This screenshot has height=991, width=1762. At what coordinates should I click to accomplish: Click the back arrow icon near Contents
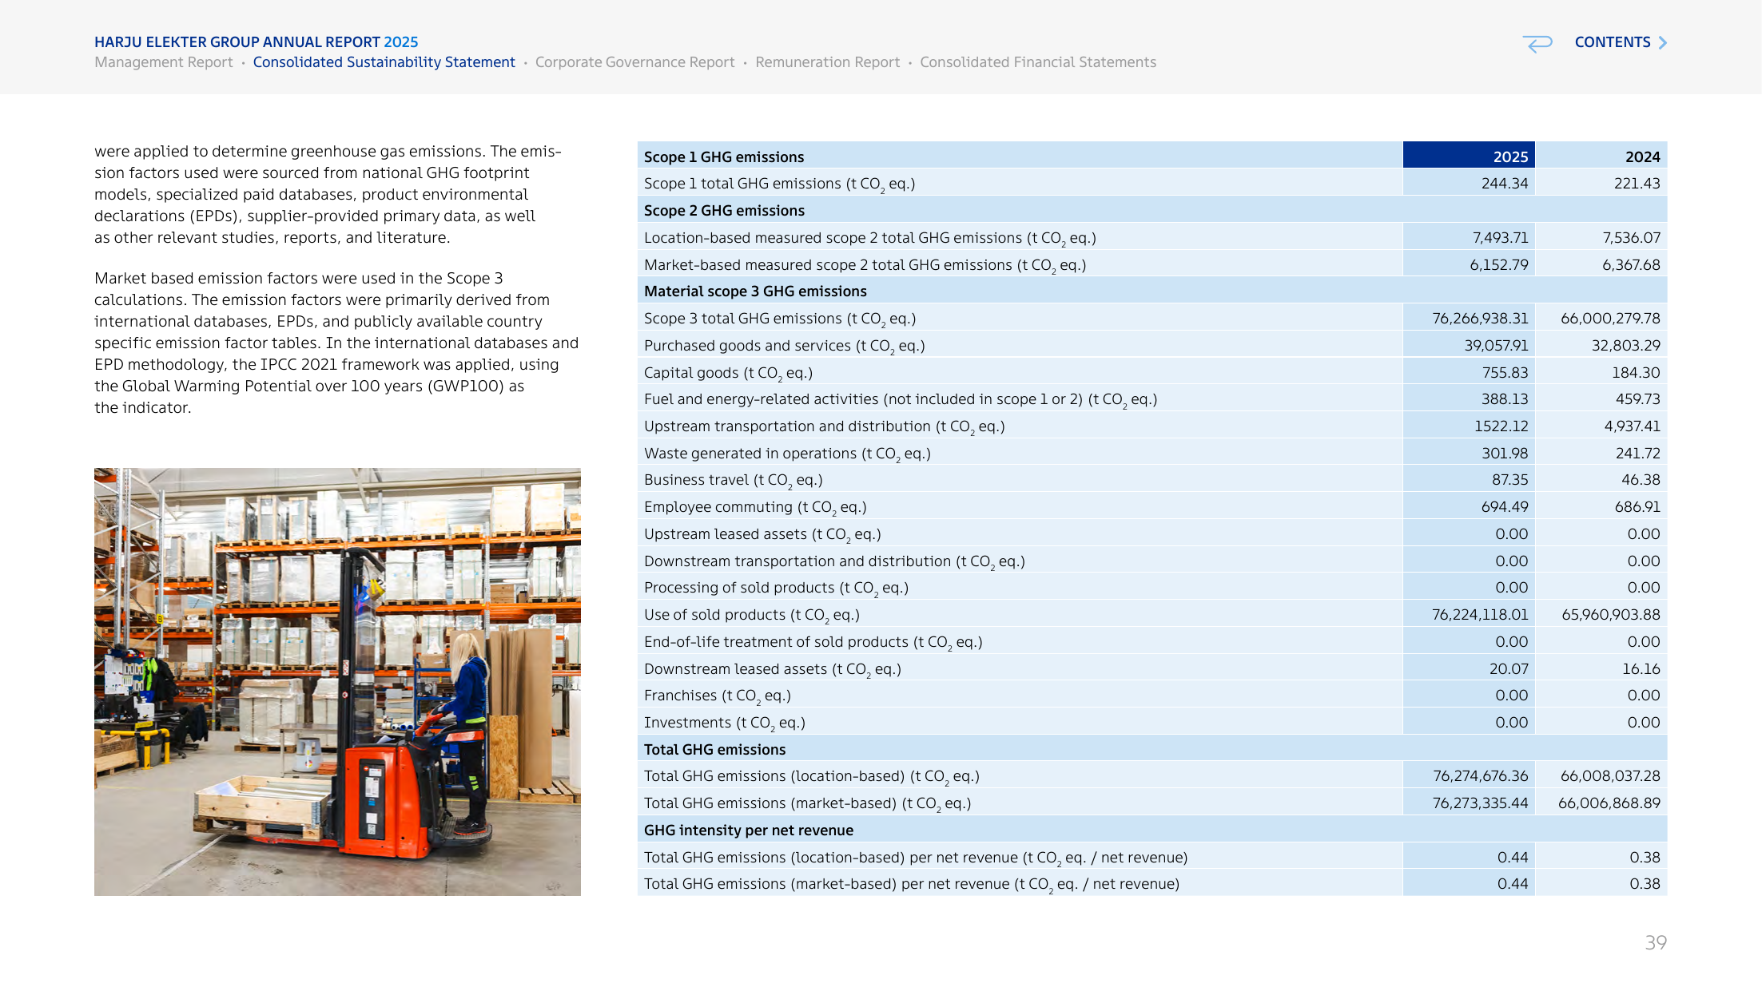click(x=1537, y=43)
